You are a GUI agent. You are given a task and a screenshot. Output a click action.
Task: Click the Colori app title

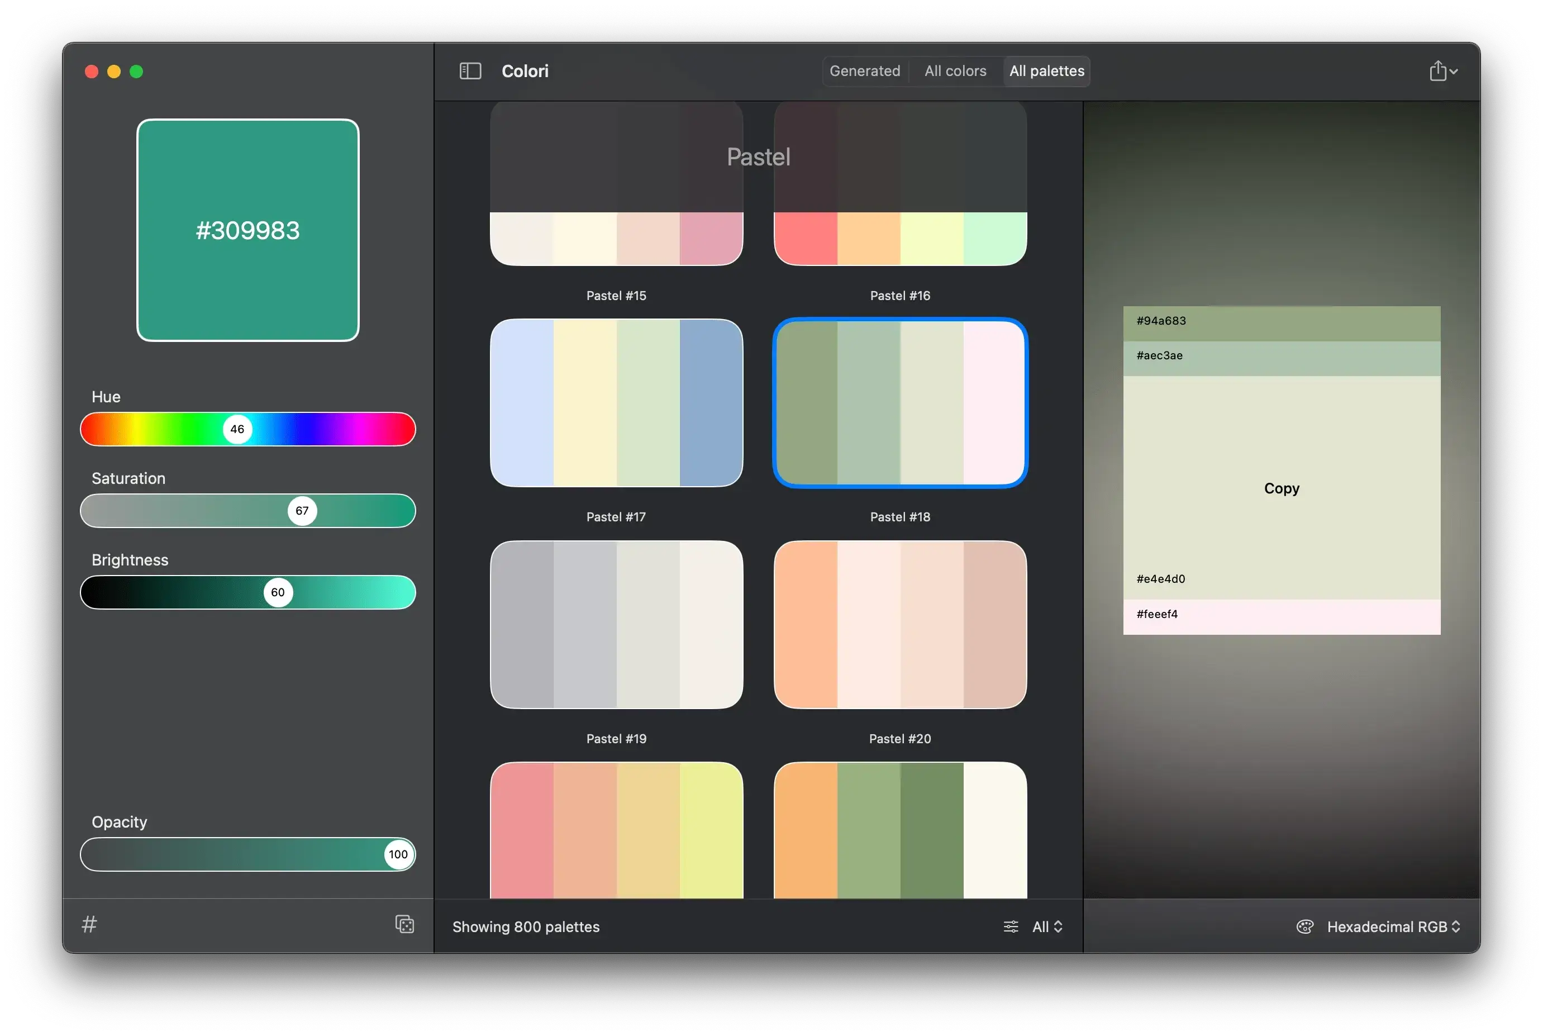(525, 71)
